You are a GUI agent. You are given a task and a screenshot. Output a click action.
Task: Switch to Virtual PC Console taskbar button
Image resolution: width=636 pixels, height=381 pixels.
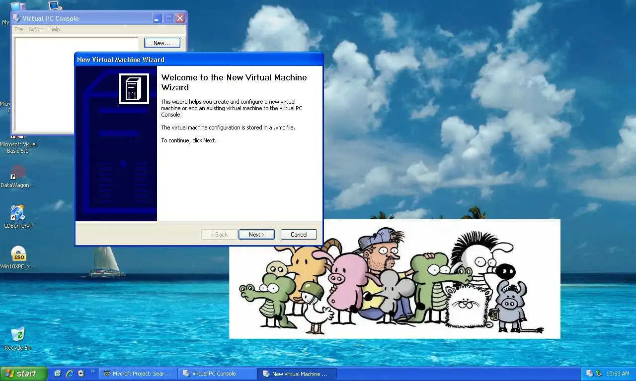pyautogui.click(x=217, y=374)
